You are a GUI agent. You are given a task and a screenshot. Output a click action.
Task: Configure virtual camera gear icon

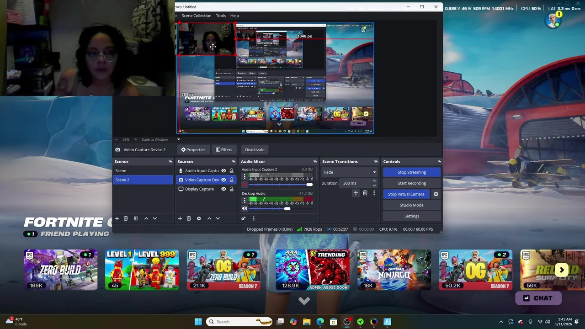point(436,194)
